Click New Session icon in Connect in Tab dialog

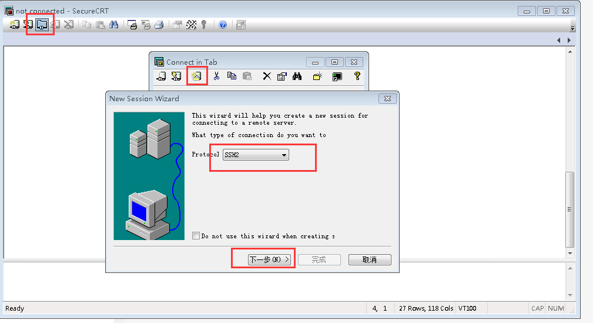196,76
